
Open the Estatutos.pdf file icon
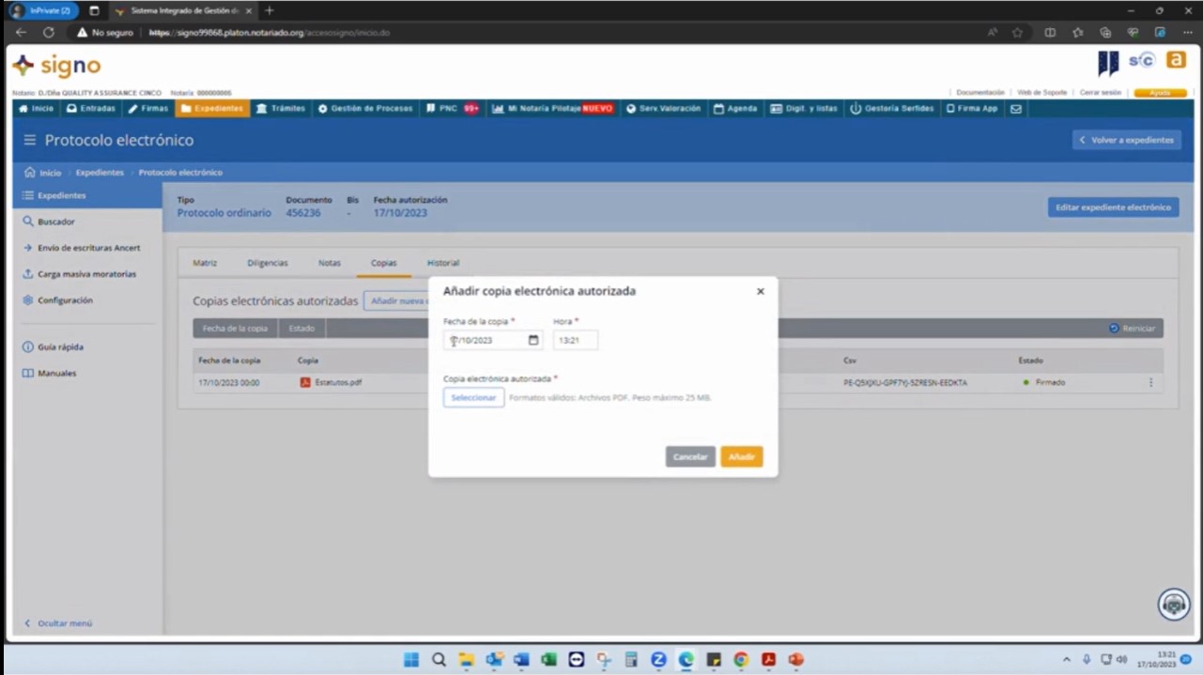pyautogui.click(x=305, y=383)
